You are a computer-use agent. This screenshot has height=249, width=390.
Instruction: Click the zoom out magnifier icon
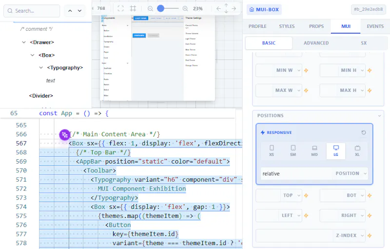150,8
